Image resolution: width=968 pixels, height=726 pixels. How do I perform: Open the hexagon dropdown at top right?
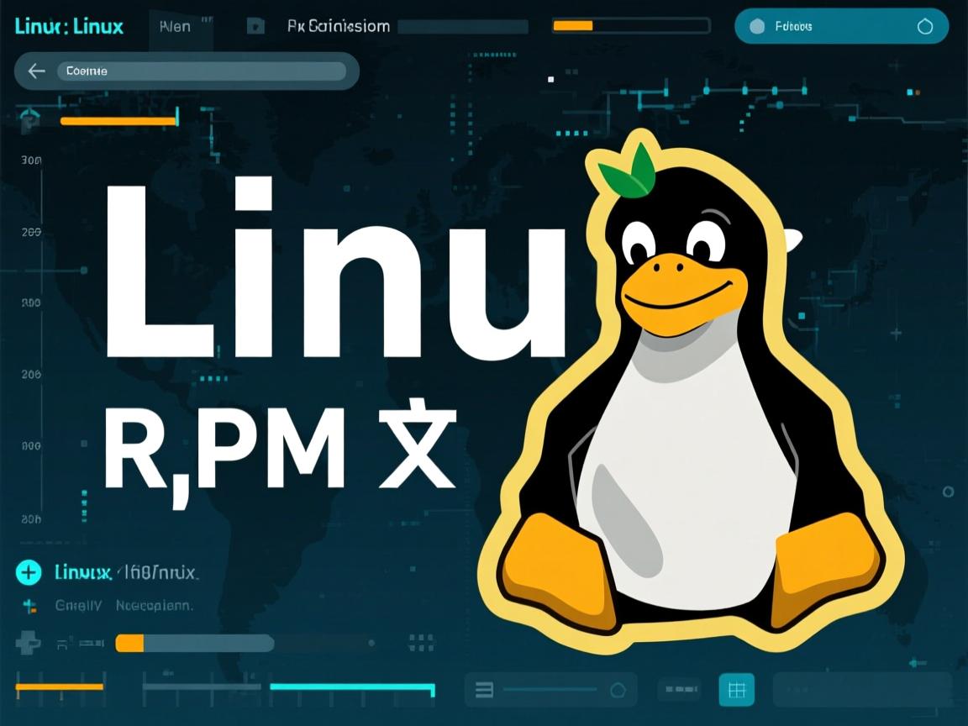pyautogui.click(x=925, y=26)
